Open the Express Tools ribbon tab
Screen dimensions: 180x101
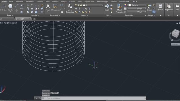(89, 1)
